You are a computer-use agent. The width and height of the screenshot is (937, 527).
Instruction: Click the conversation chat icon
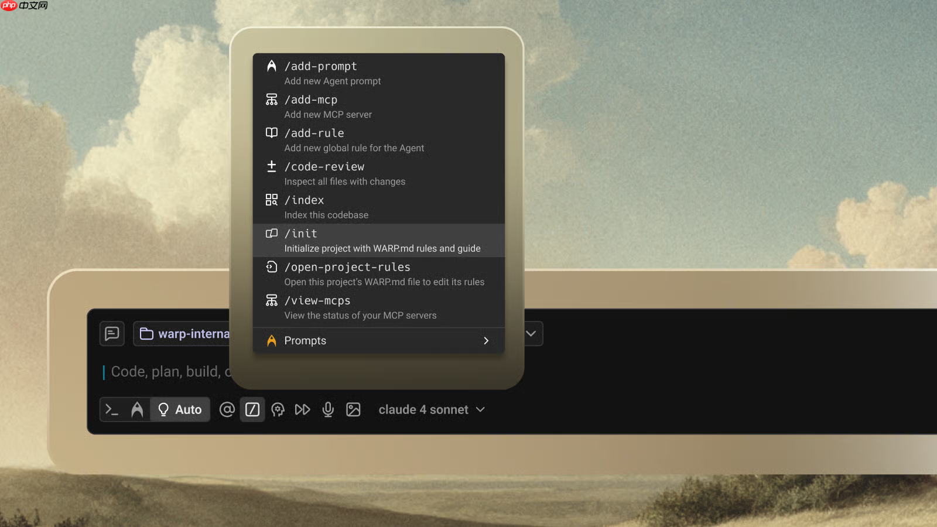point(112,334)
